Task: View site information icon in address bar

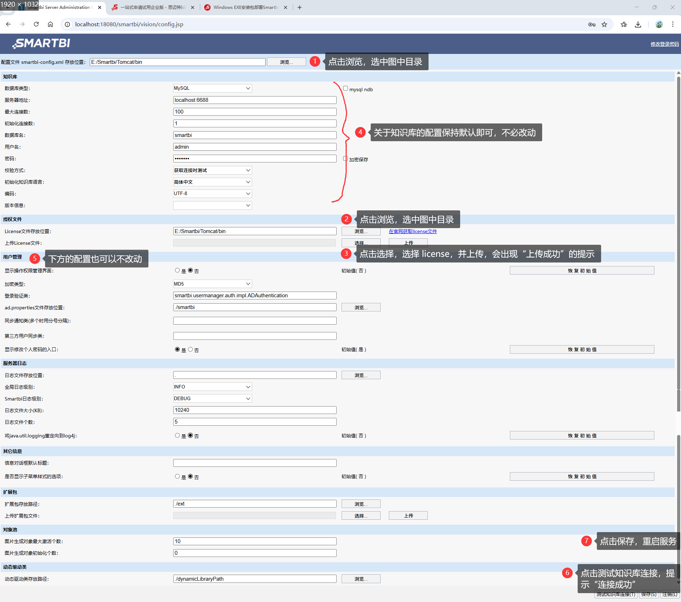Action: click(67, 24)
